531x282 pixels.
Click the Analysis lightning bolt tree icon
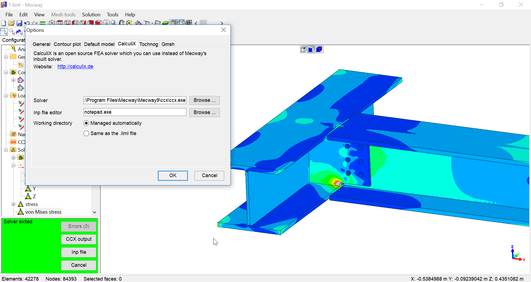coord(13,49)
